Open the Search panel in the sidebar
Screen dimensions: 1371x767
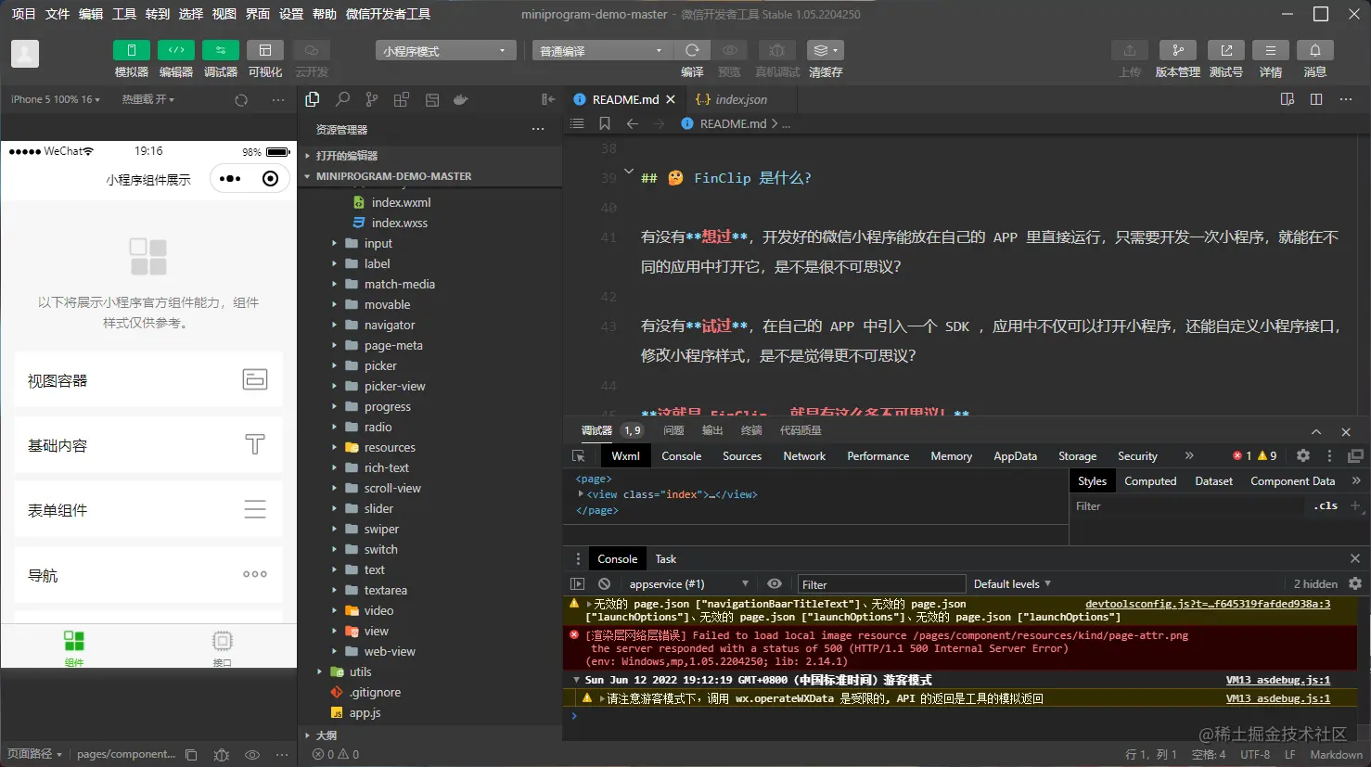341,98
